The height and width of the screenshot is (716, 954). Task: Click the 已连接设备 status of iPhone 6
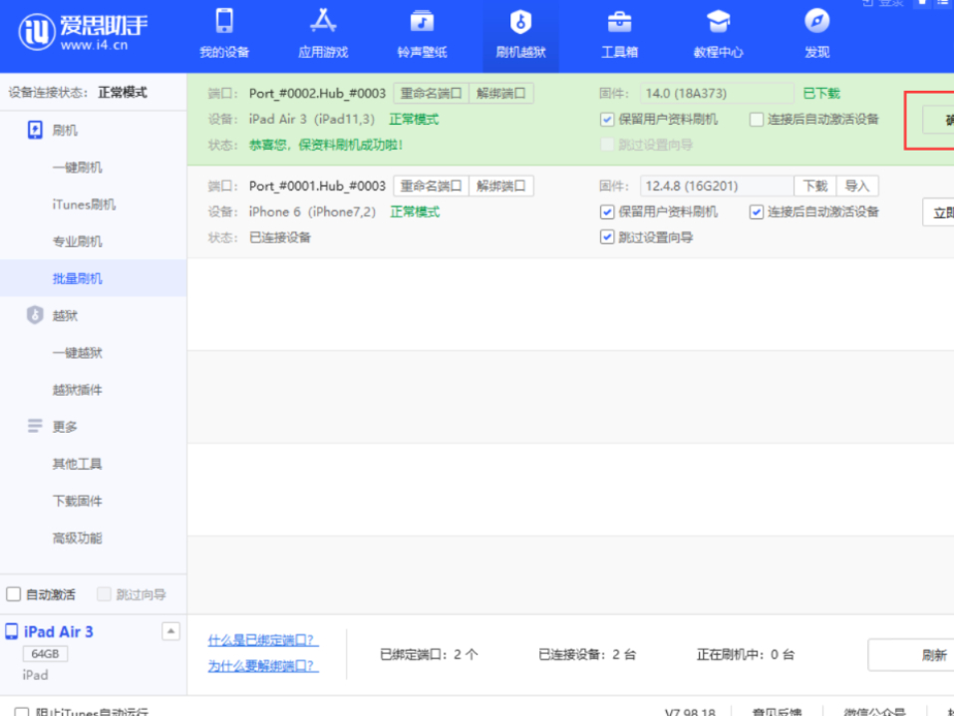(x=280, y=237)
